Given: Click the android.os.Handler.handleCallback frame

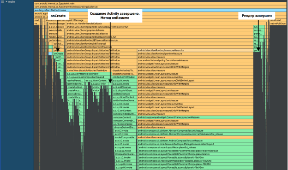Looking at the screenshot, I should [160, 23].
